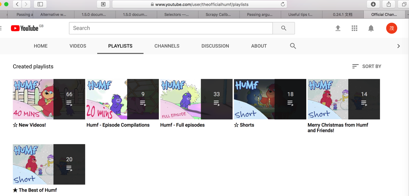Image resolution: width=409 pixels, height=196 pixels.
Task: Switch to the VIDEOS tab
Action: coord(78,46)
